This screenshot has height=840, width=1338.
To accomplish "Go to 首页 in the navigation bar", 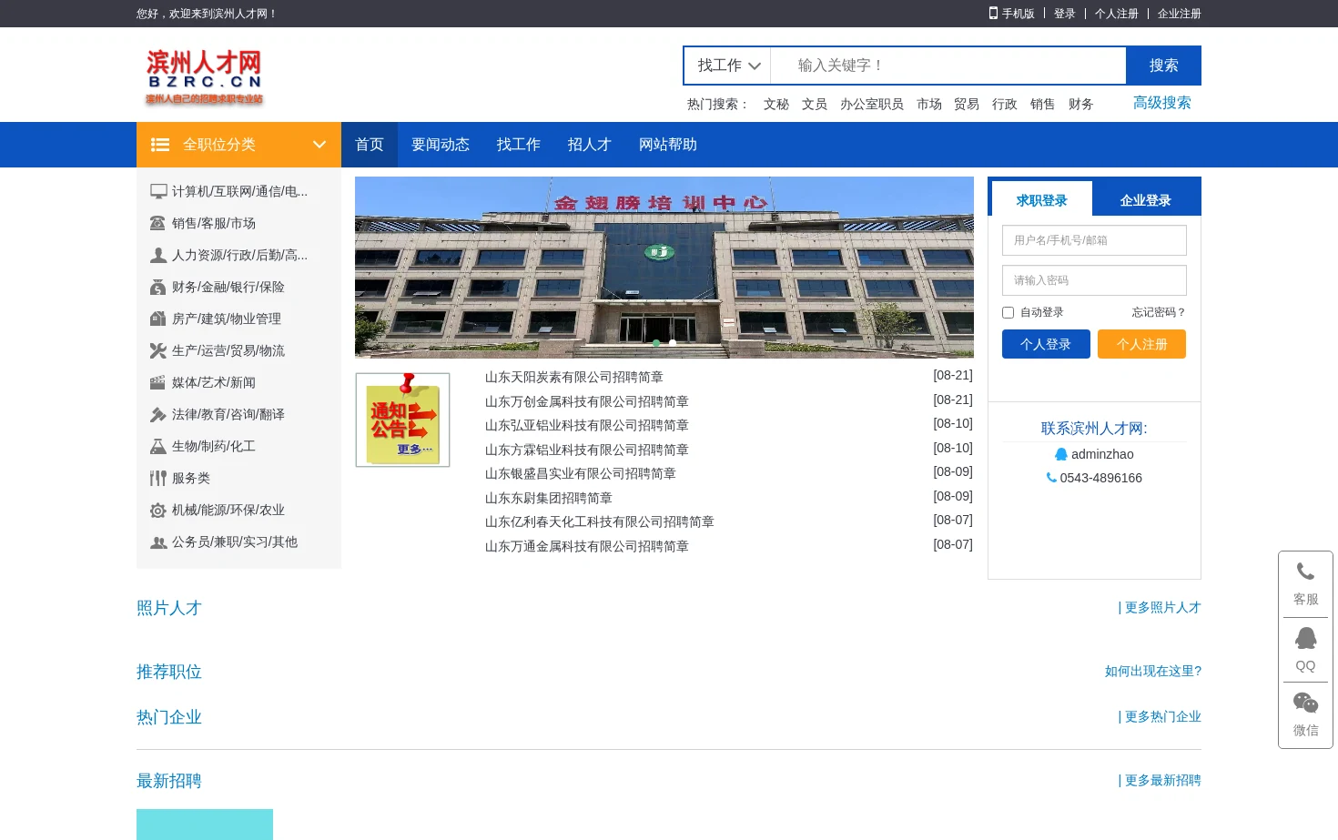I will pyautogui.click(x=370, y=145).
